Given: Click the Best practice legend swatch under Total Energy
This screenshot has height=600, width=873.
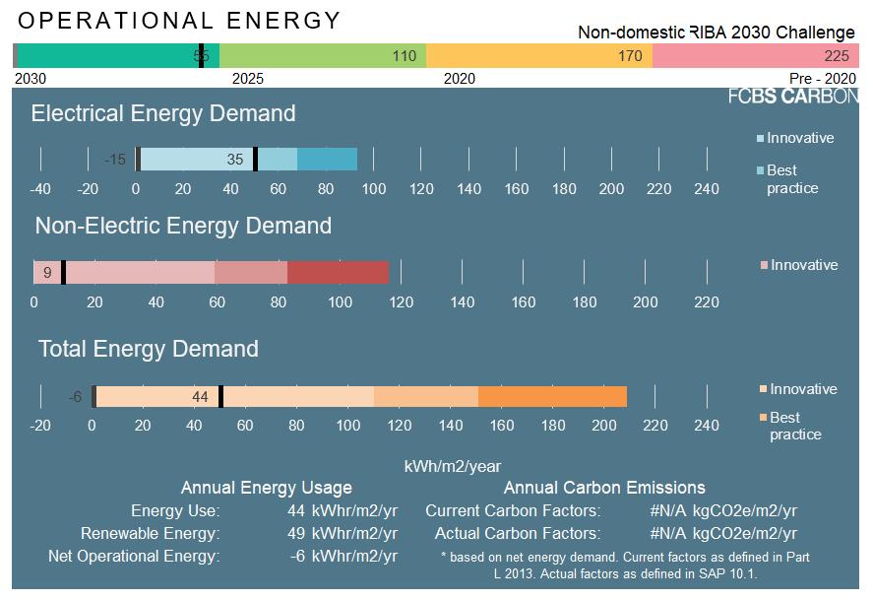Looking at the screenshot, I should point(764,418).
